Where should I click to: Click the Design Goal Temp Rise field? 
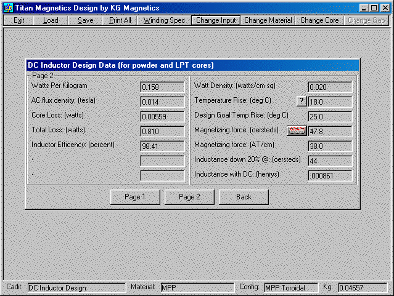pos(330,117)
